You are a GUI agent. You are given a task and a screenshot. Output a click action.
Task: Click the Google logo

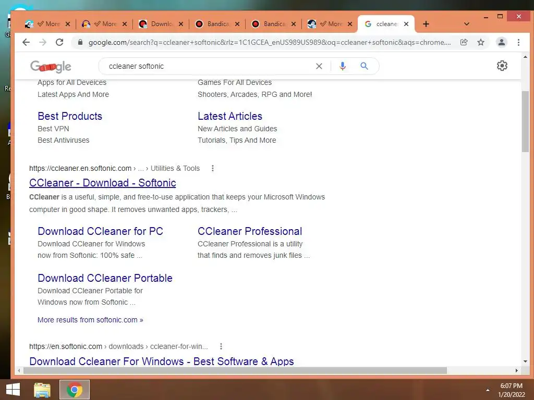51,66
